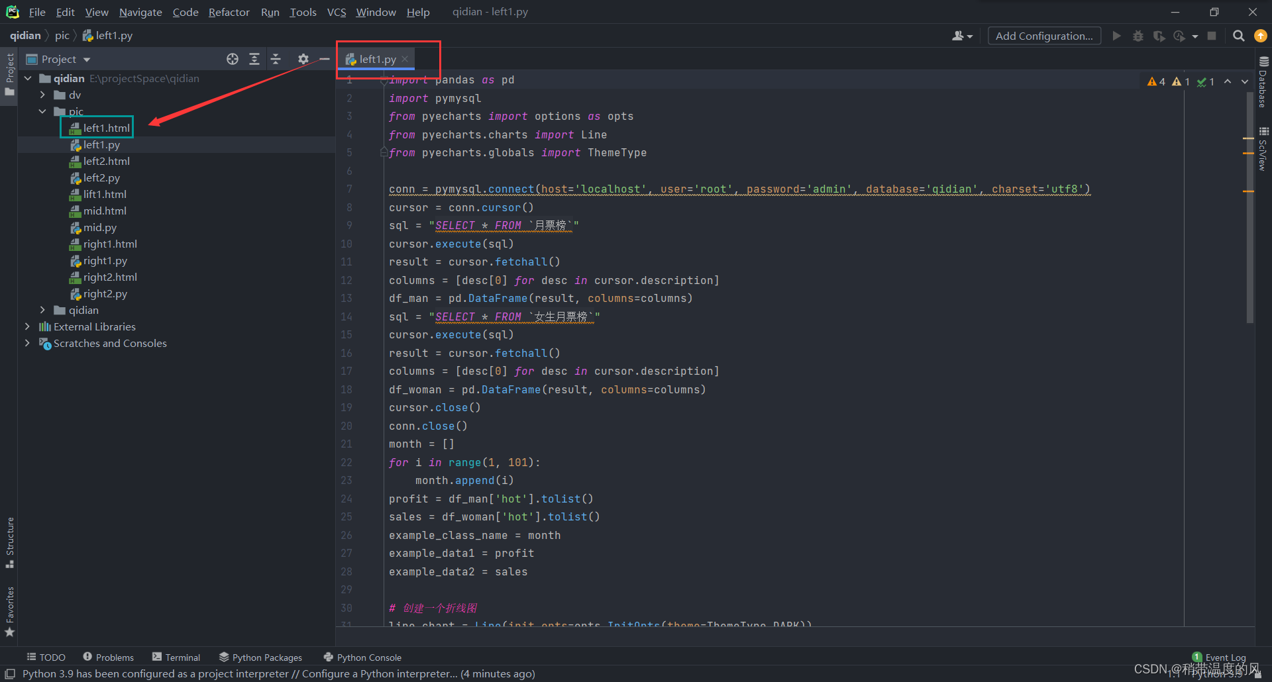Close the left1.py editor tab

point(405,59)
